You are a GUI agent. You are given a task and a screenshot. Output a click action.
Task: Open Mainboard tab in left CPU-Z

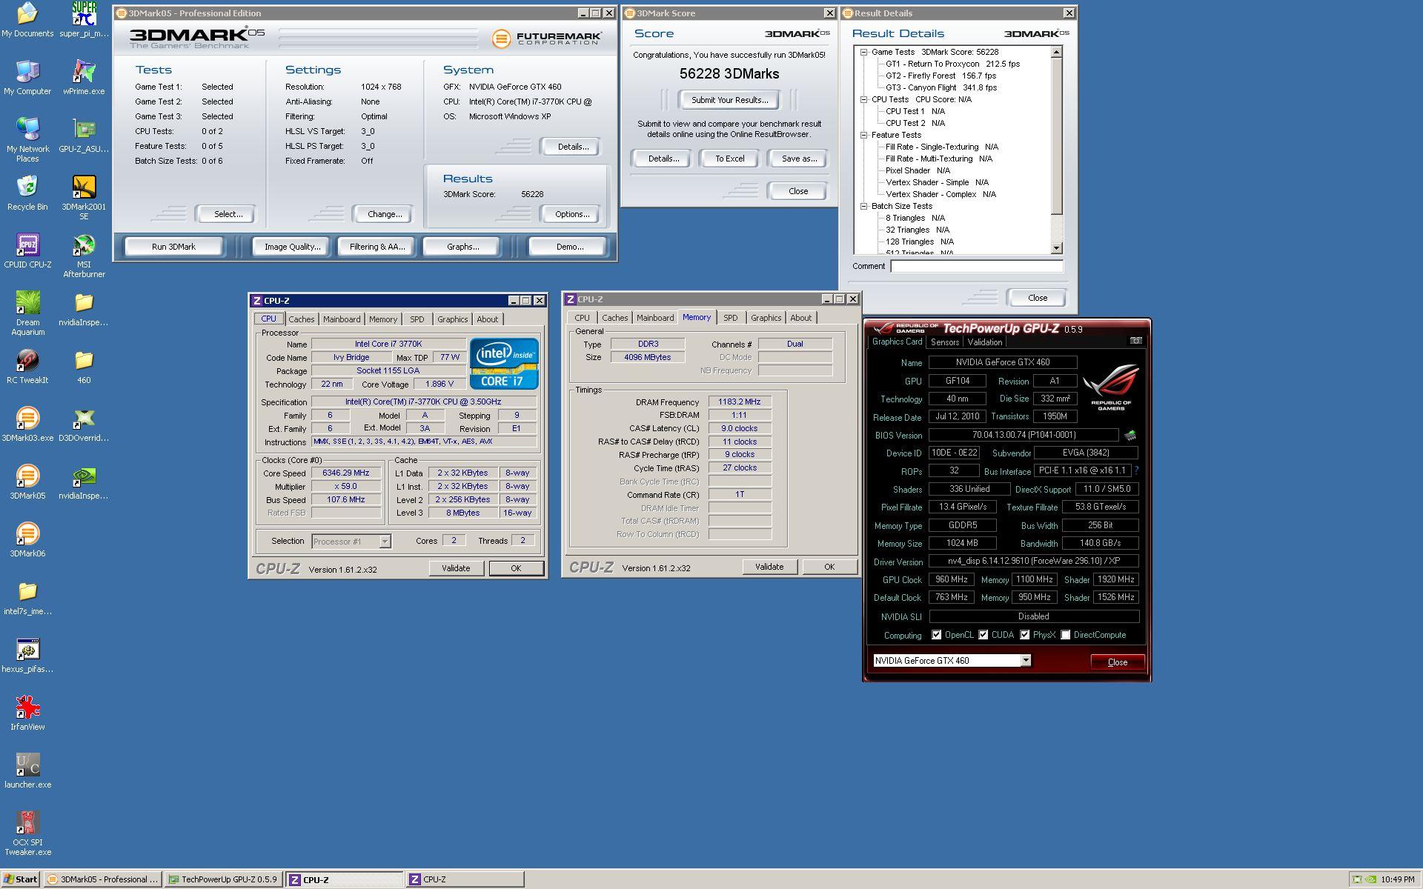[342, 319]
